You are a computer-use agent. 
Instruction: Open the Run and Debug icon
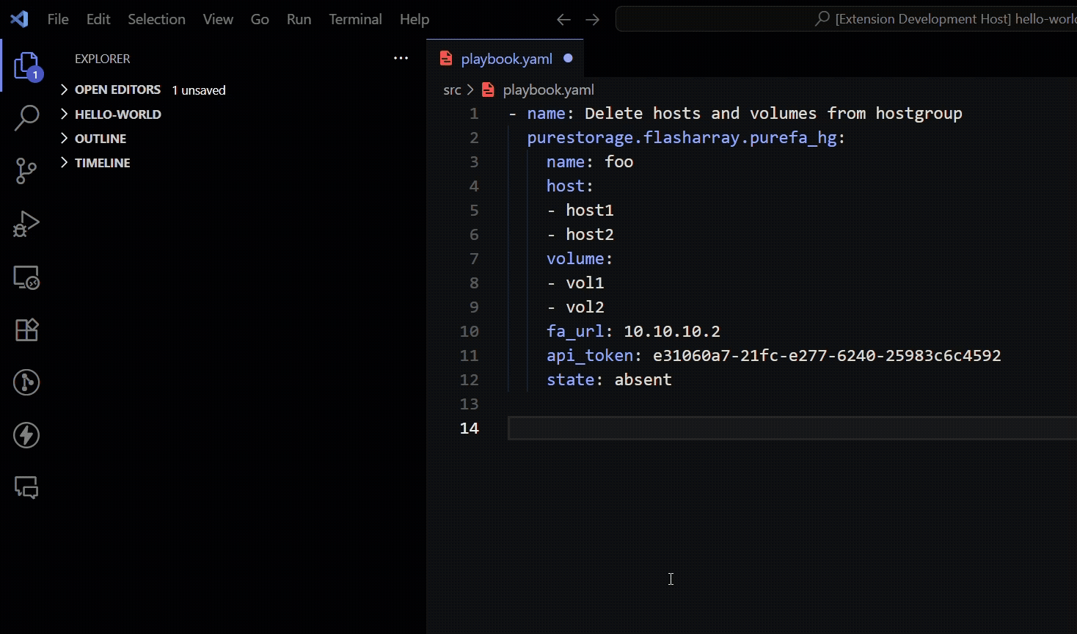(26, 224)
